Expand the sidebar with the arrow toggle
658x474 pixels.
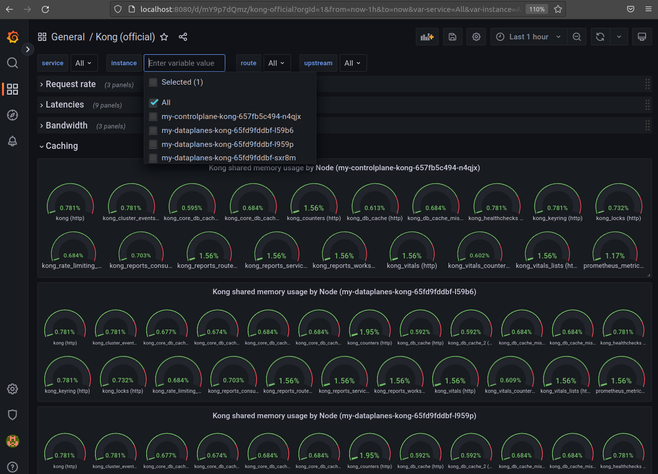28,49
